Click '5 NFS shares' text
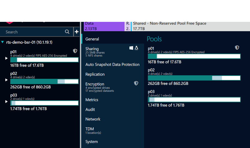250x148 pixels. click(94, 56)
